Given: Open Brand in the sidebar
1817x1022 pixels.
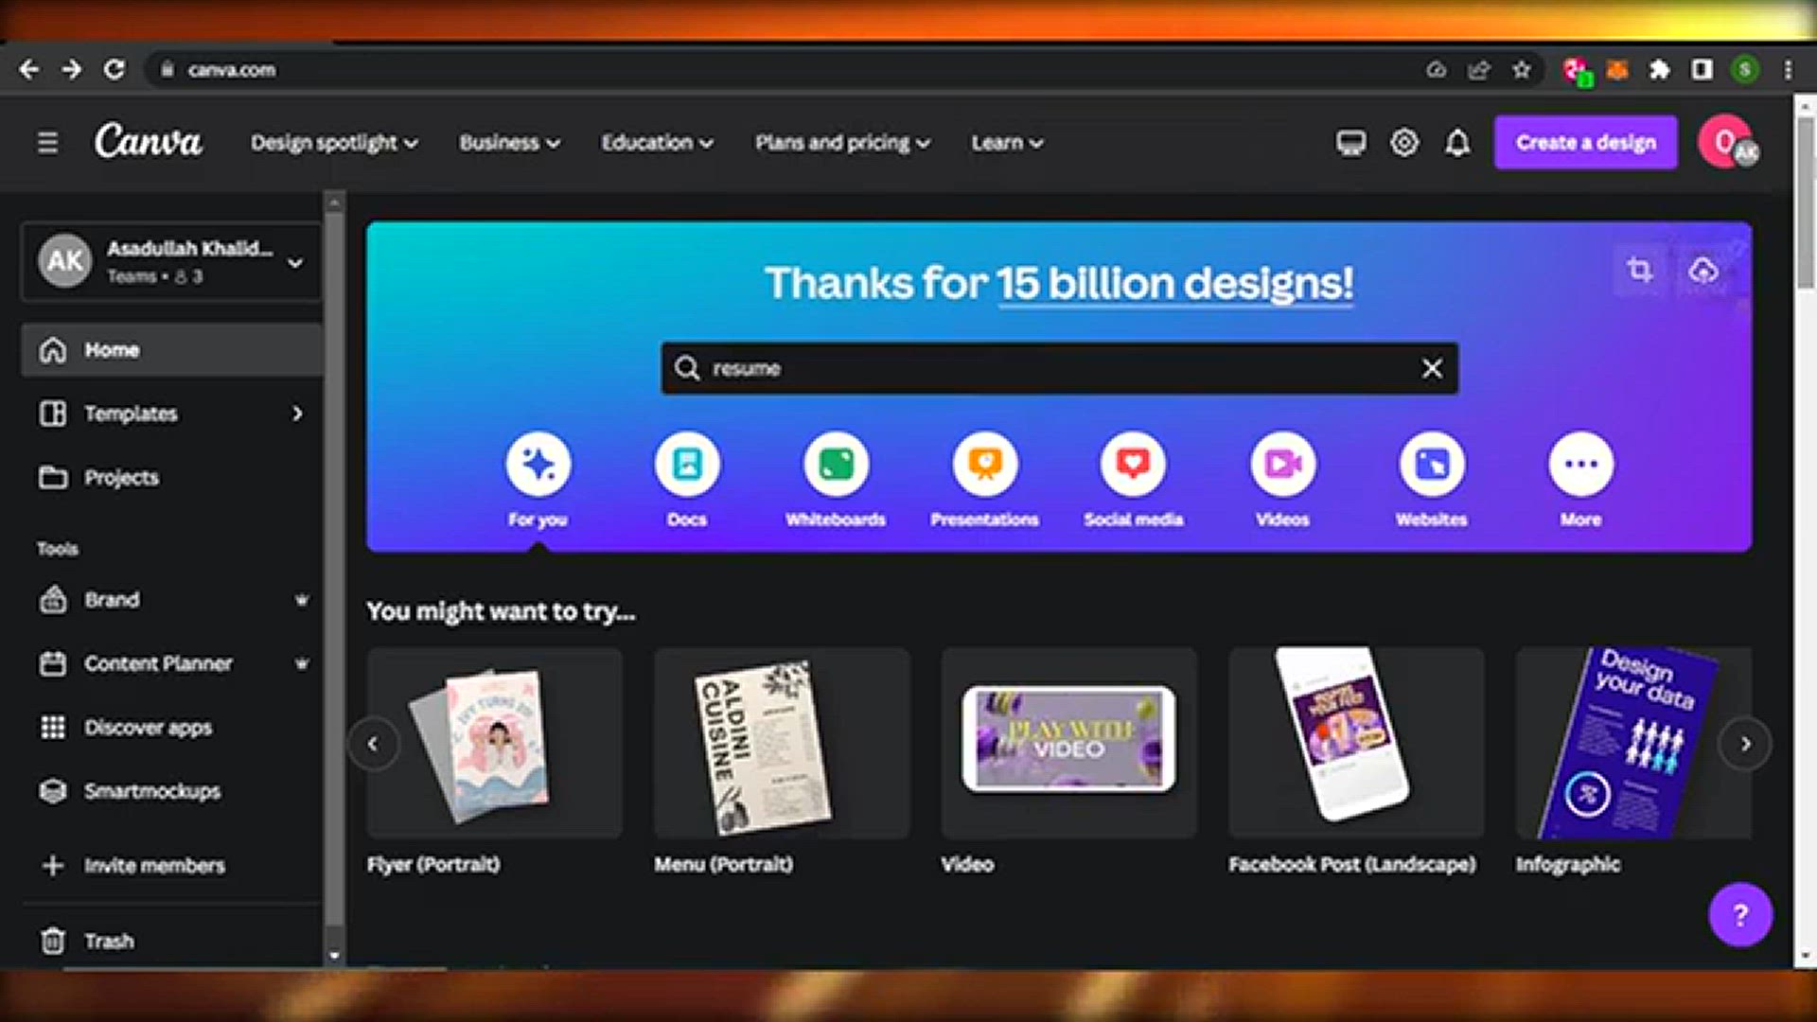Looking at the screenshot, I should click(x=171, y=600).
